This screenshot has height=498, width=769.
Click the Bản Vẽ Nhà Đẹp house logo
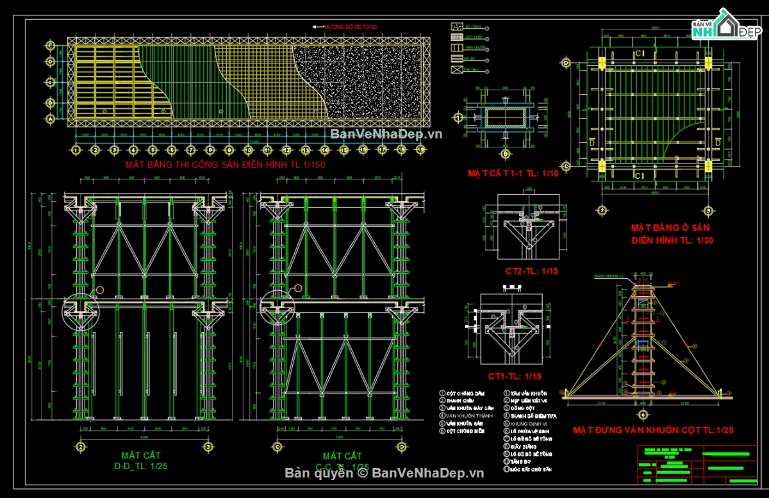727,26
